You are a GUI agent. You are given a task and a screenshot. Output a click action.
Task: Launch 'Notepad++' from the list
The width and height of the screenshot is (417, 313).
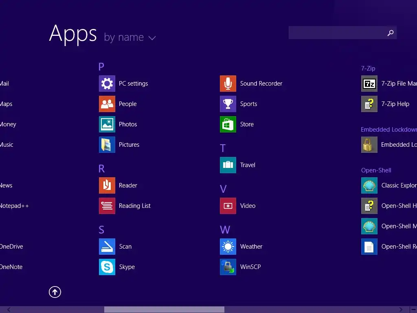coord(14,206)
